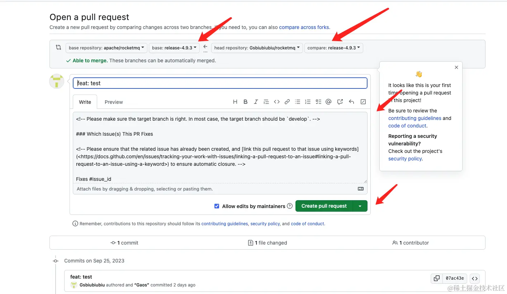The height and width of the screenshot is (294, 507).
Task: Open contributing guidelines link in the popup
Action: [x=415, y=118]
